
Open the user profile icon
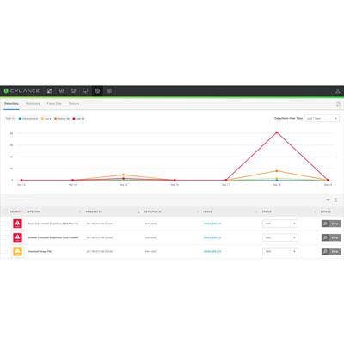(338, 91)
